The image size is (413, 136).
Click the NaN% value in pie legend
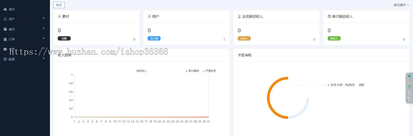click(350, 85)
